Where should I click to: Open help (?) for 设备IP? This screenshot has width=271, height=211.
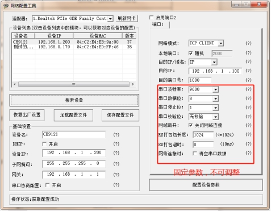point(116,153)
